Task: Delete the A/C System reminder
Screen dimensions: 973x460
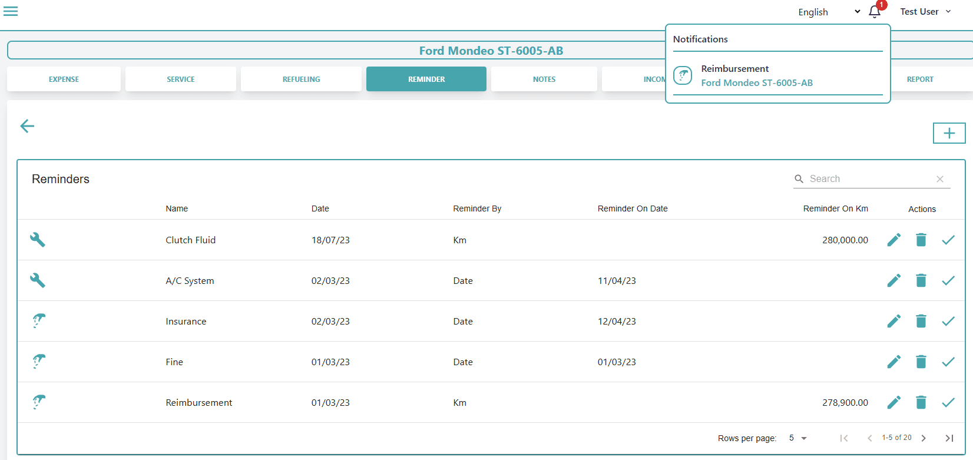Action: [x=921, y=280]
